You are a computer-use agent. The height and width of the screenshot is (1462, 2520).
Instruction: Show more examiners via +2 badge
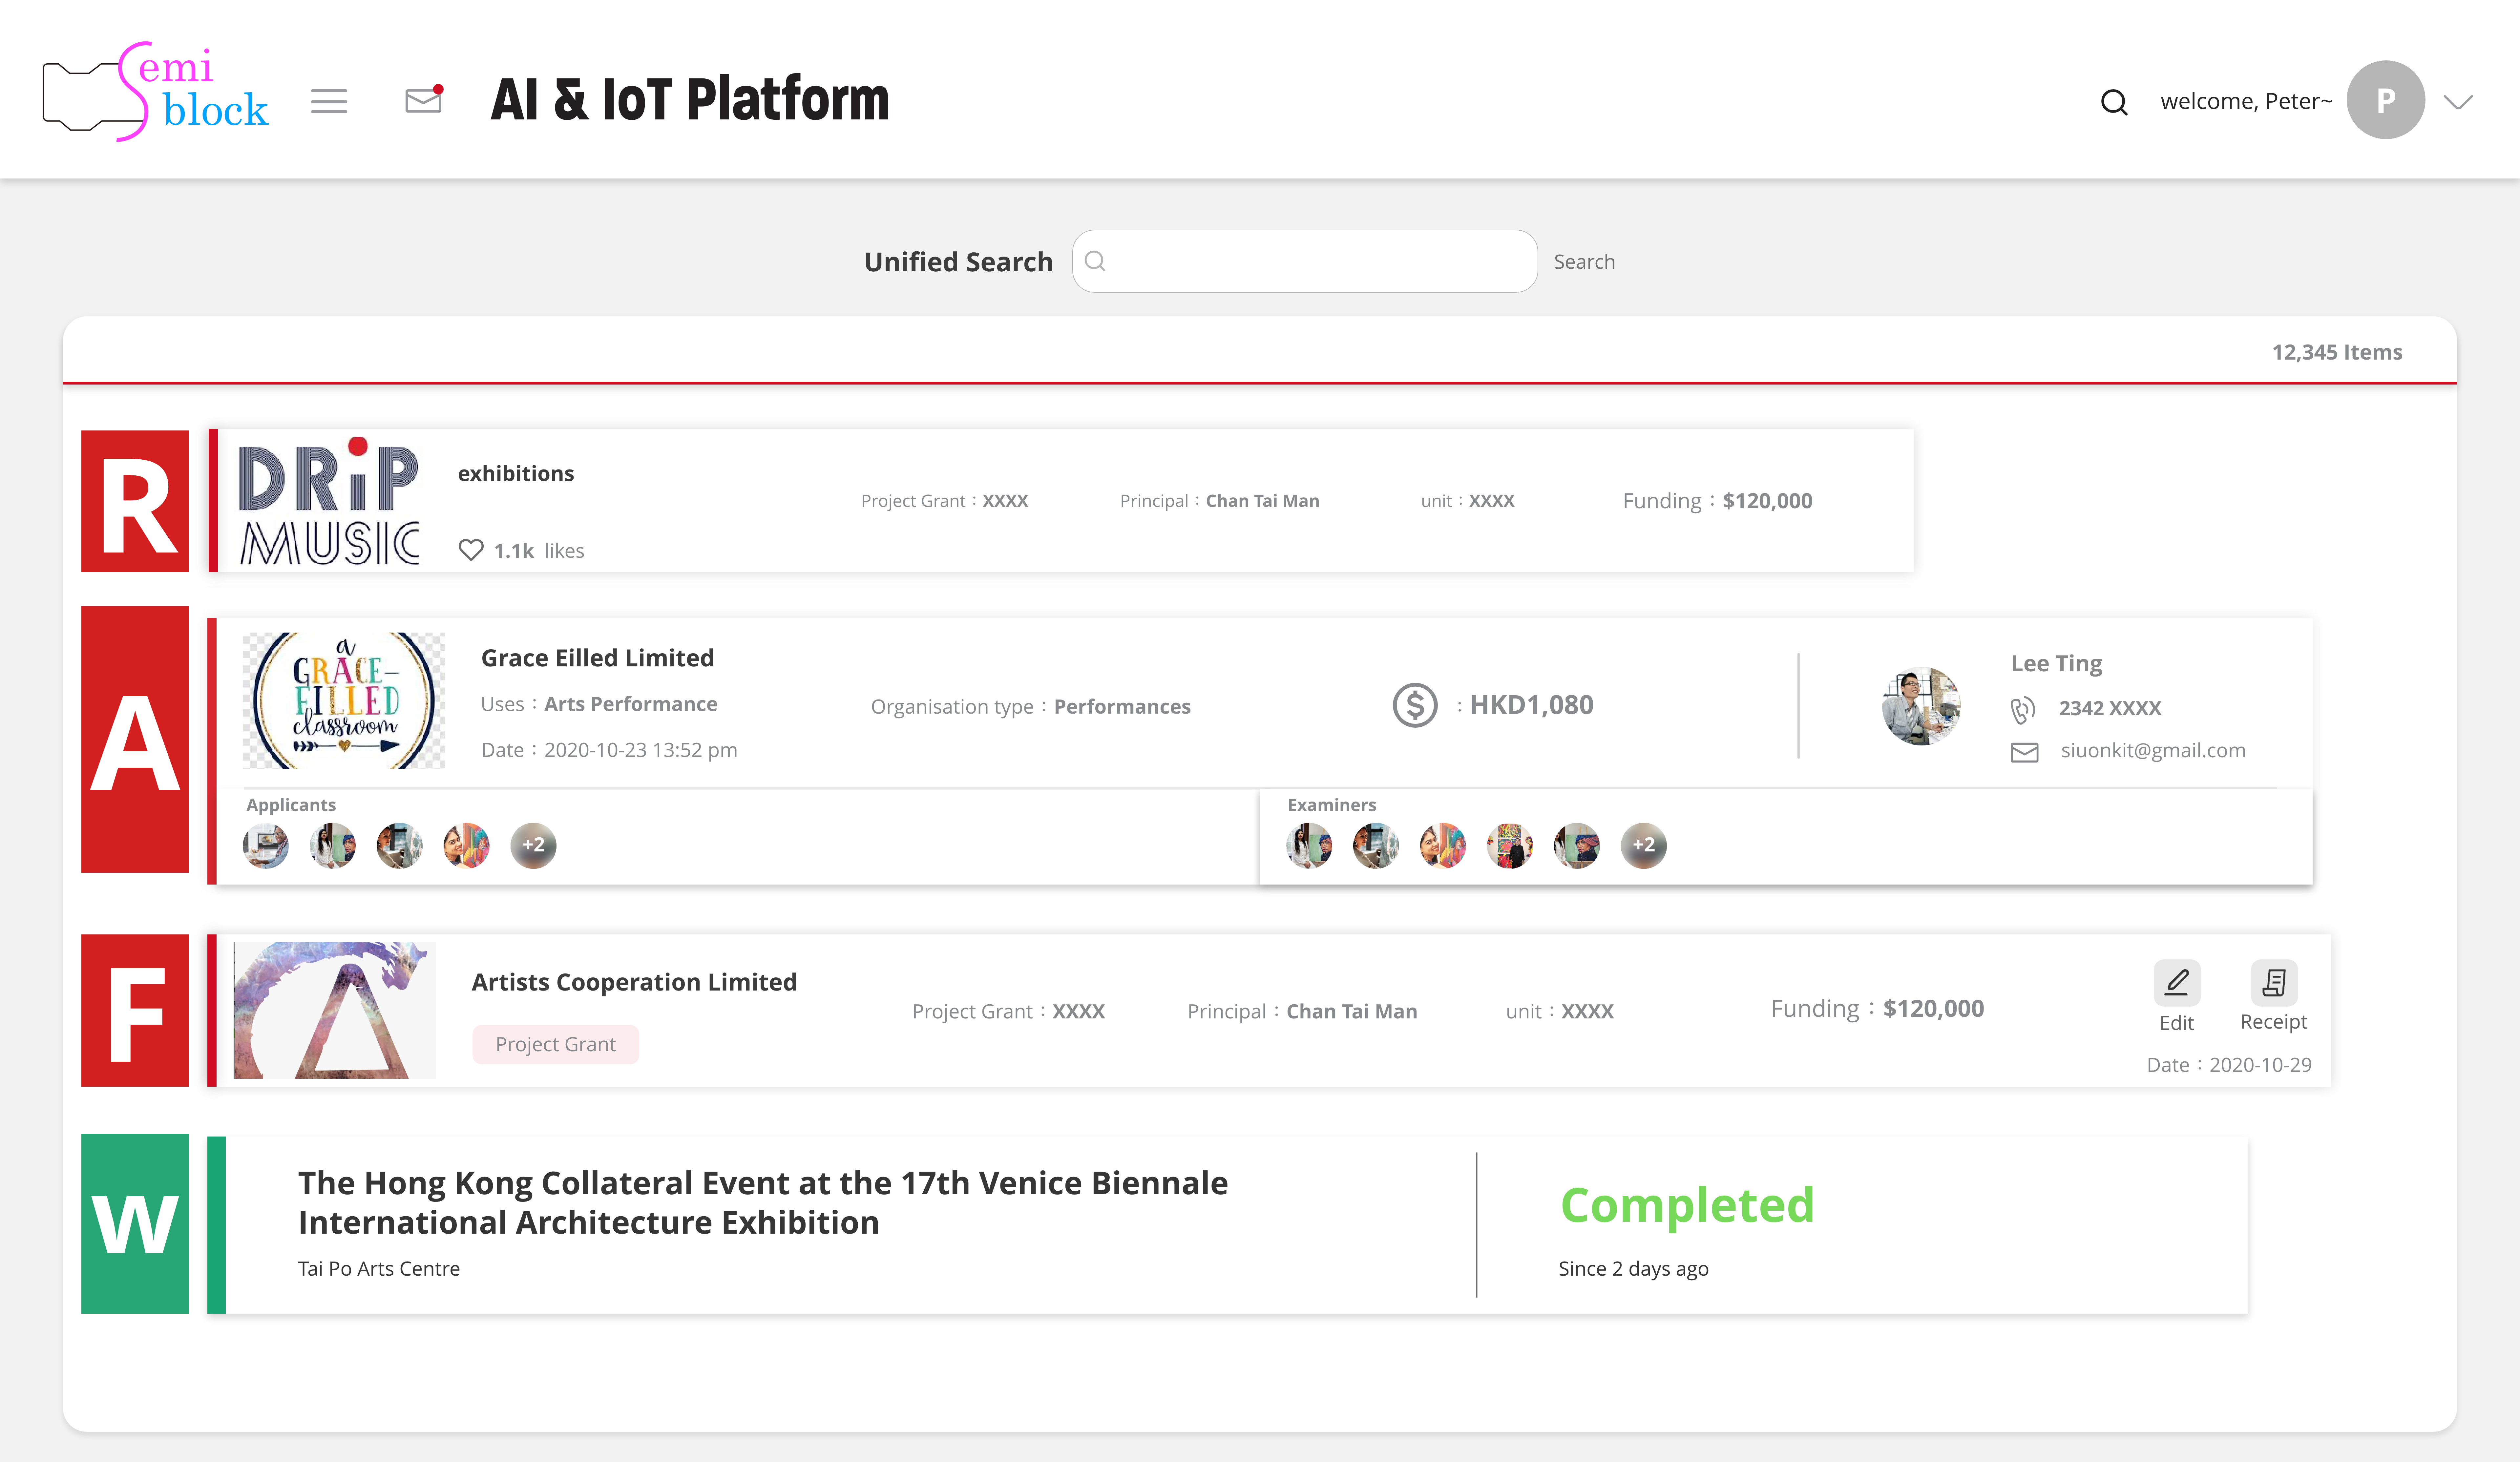pos(1644,846)
